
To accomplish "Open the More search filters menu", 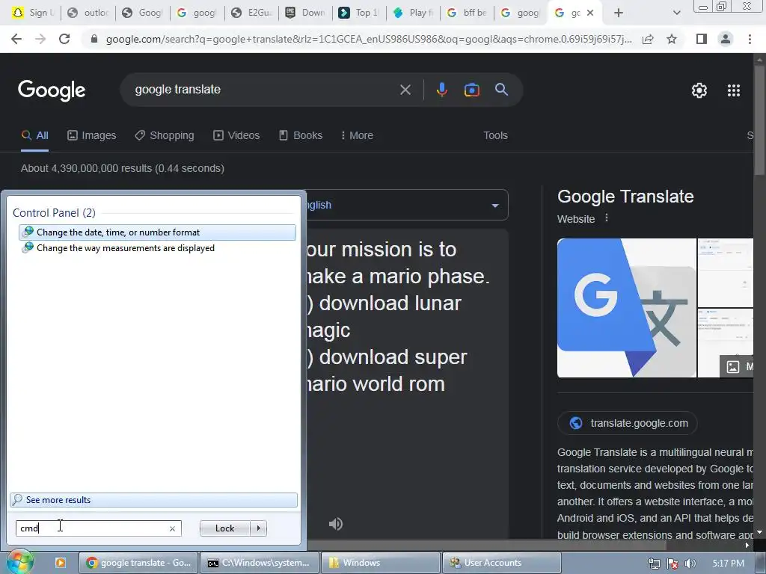I will 357,135.
